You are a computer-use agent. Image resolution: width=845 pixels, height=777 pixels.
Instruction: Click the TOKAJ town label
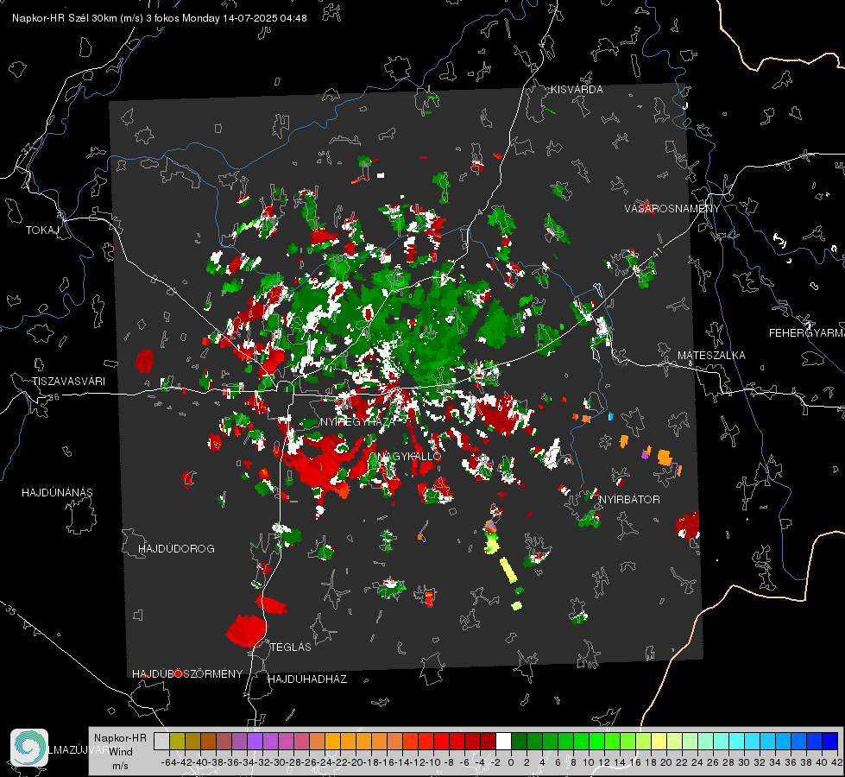pos(42,231)
